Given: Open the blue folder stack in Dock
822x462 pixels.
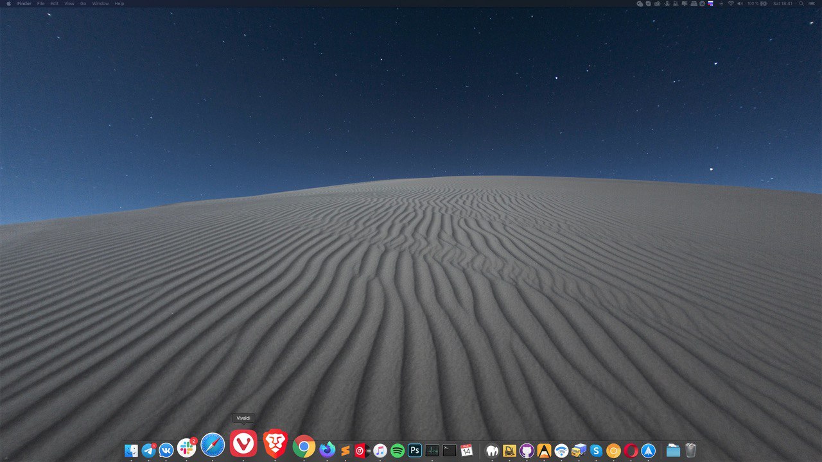Looking at the screenshot, I should [x=673, y=450].
